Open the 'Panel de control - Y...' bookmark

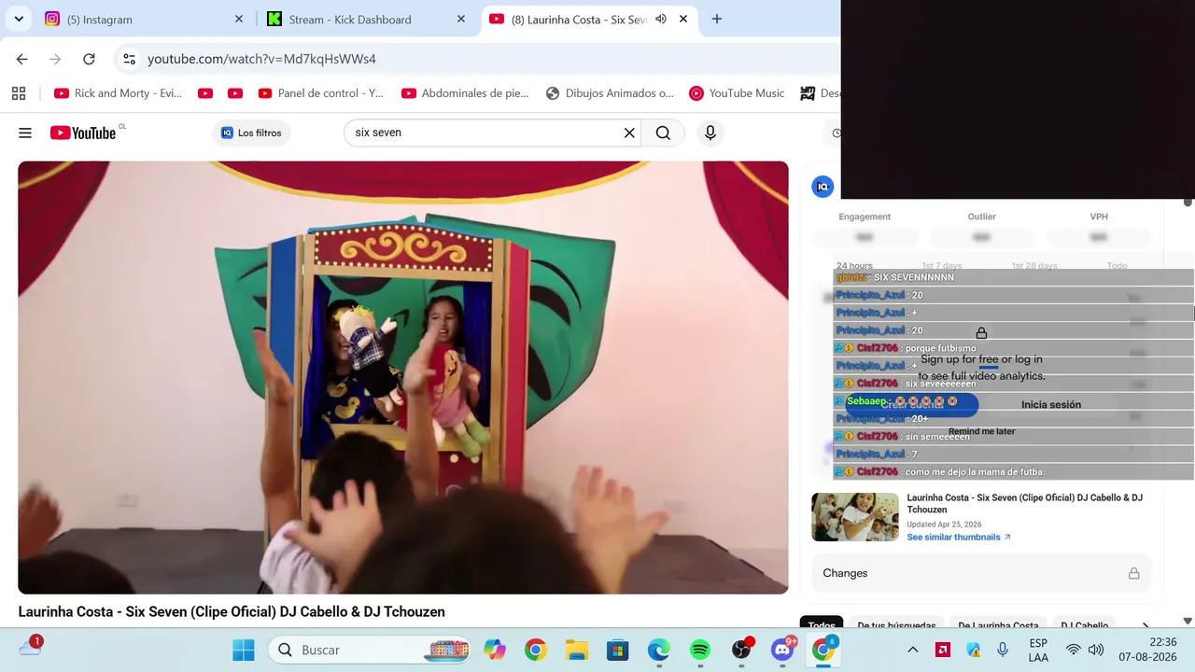point(321,93)
